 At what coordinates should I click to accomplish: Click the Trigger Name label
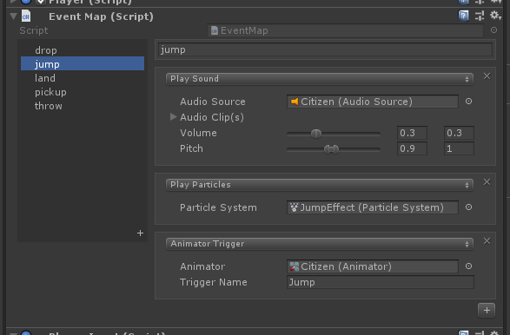tap(214, 282)
